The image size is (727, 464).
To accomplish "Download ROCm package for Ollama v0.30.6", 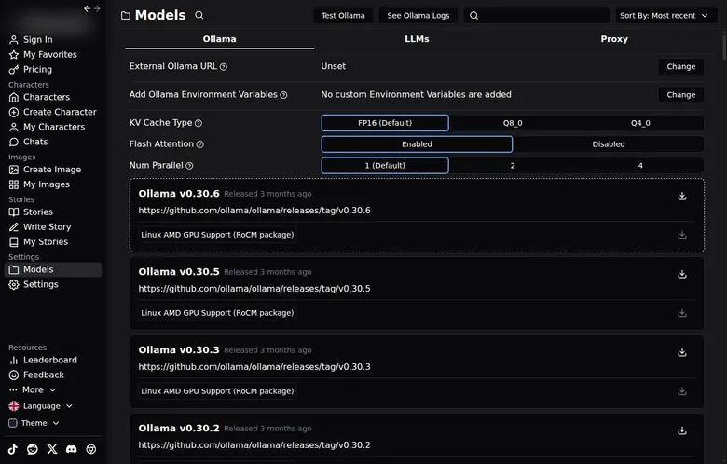I will pos(681,235).
